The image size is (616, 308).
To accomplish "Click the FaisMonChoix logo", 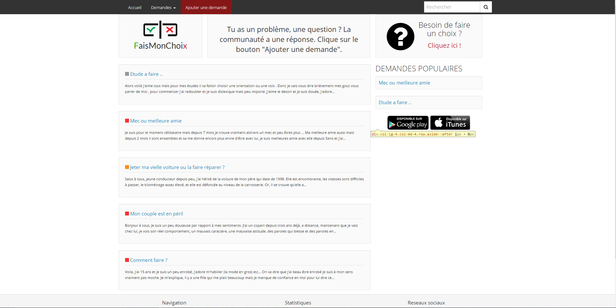I will pyautogui.click(x=160, y=35).
